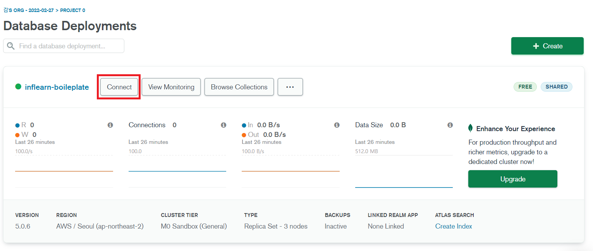Click the orange Out network legend dot

click(244, 135)
